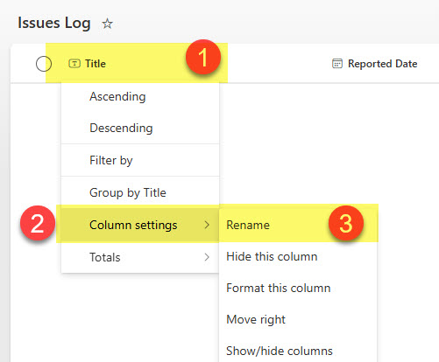Screen dimensions: 439x362
Task: Open Column settings submenu
Action: [x=140, y=225]
